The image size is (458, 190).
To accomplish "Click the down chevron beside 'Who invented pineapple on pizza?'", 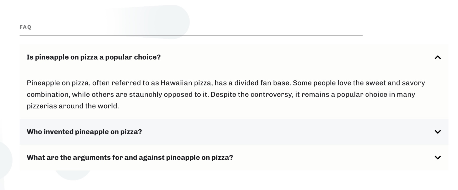I will (x=438, y=132).
